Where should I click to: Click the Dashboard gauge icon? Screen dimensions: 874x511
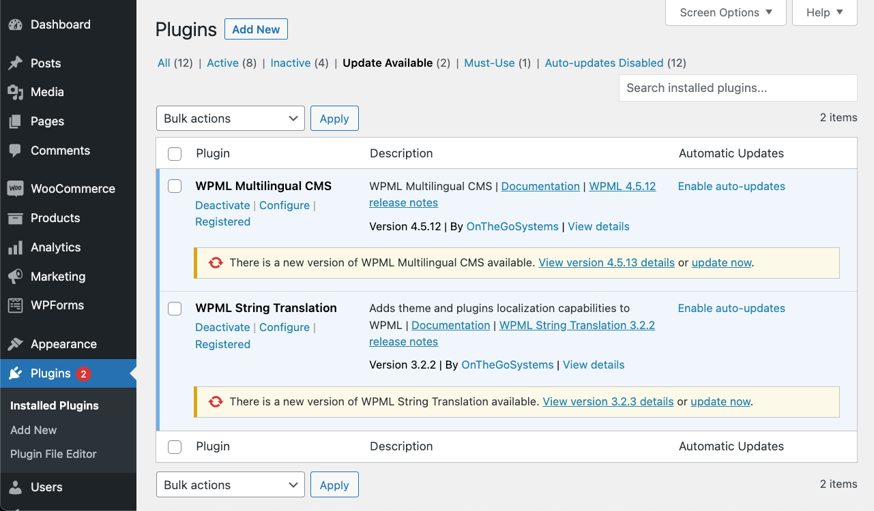(x=15, y=25)
